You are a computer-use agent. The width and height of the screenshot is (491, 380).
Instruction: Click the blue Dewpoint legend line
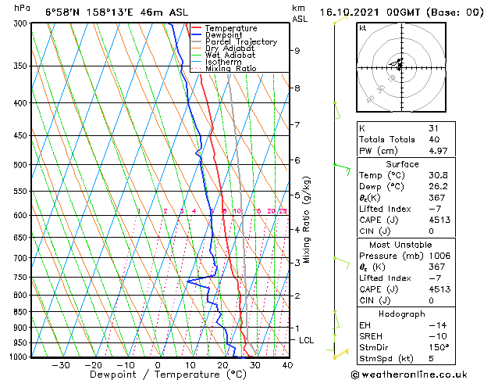(196, 34)
